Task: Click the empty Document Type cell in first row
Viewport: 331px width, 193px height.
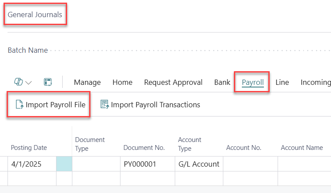Action: click(x=96, y=164)
